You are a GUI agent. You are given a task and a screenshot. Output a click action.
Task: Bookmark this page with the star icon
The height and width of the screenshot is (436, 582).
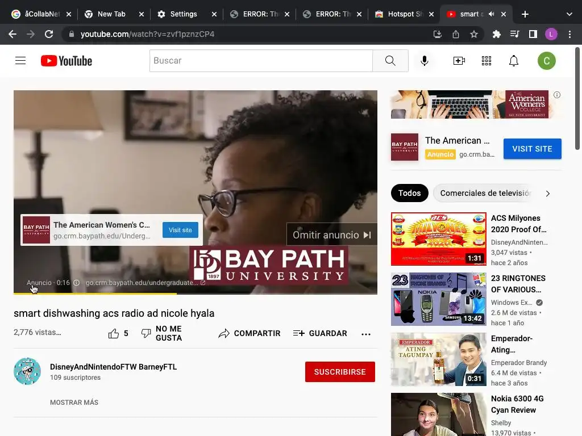pyautogui.click(x=474, y=34)
